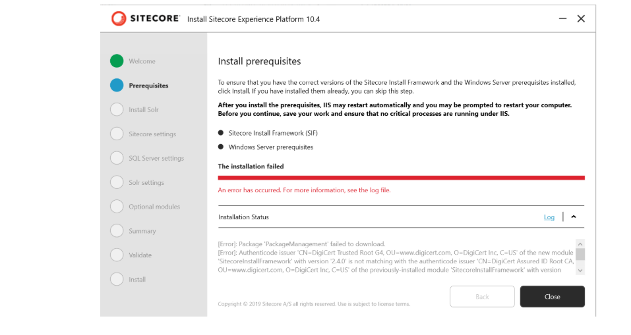Viewport: 631px width, 335px height.
Task: Click the error log scroll up arrow
Action: click(x=580, y=244)
